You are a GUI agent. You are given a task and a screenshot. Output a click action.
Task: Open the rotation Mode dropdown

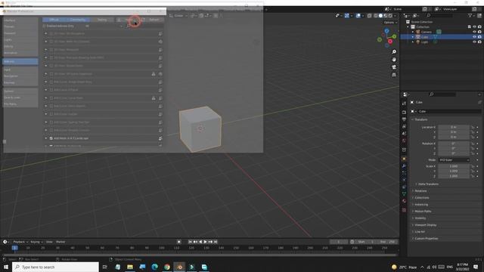pos(454,160)
